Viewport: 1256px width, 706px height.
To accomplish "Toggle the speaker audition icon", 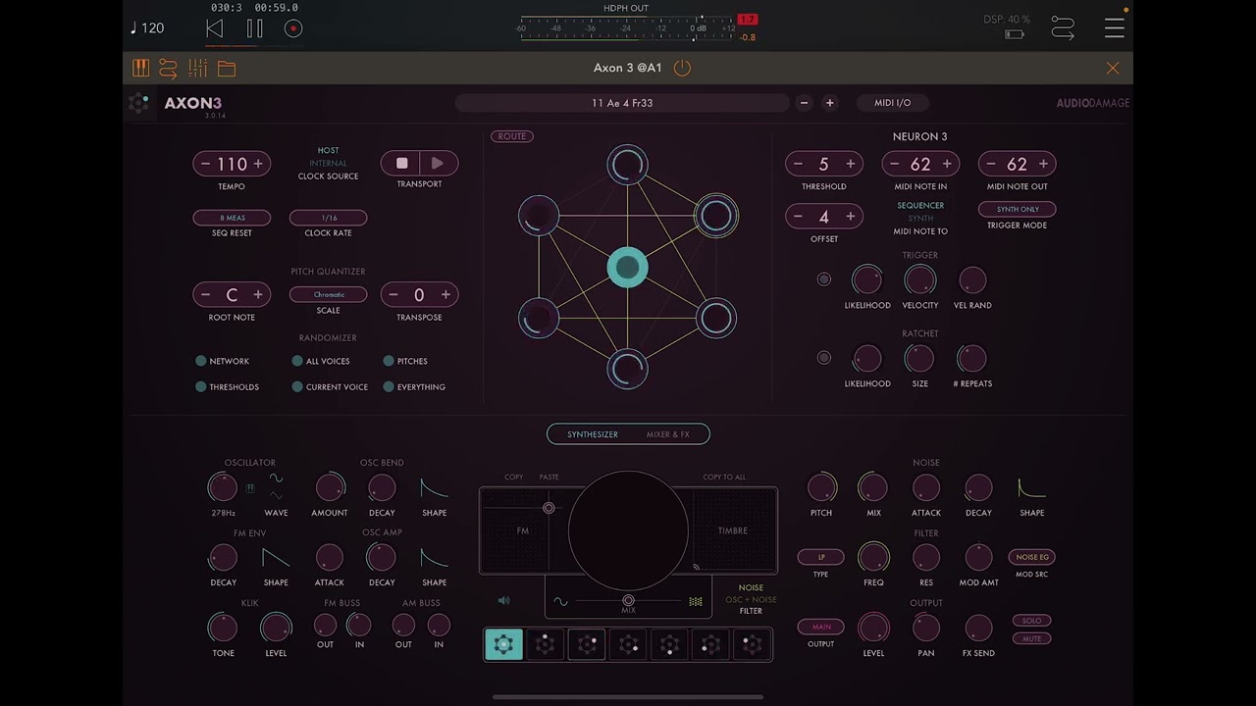I will point(503,601).
